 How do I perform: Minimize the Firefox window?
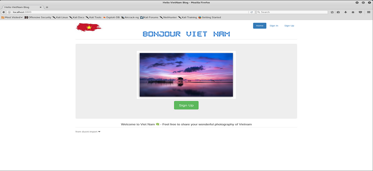357,2
